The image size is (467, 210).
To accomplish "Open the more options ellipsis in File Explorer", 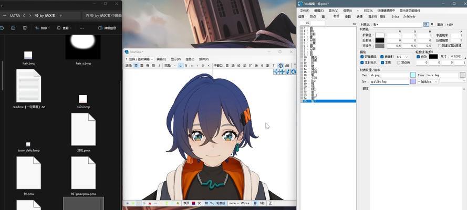I will tap(81, 28).
